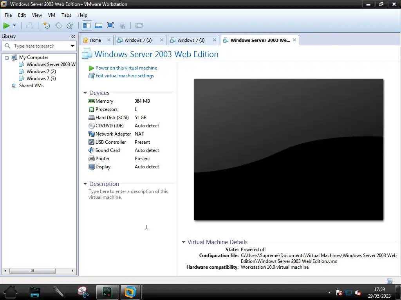Click the description text field
Image resolution: width=401 pixels, height=300 pixels.
tap(128, 194)
